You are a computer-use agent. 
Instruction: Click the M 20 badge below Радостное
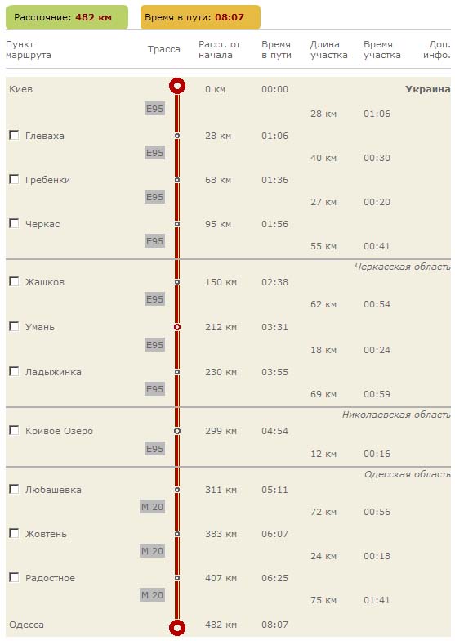click(152, 595)
